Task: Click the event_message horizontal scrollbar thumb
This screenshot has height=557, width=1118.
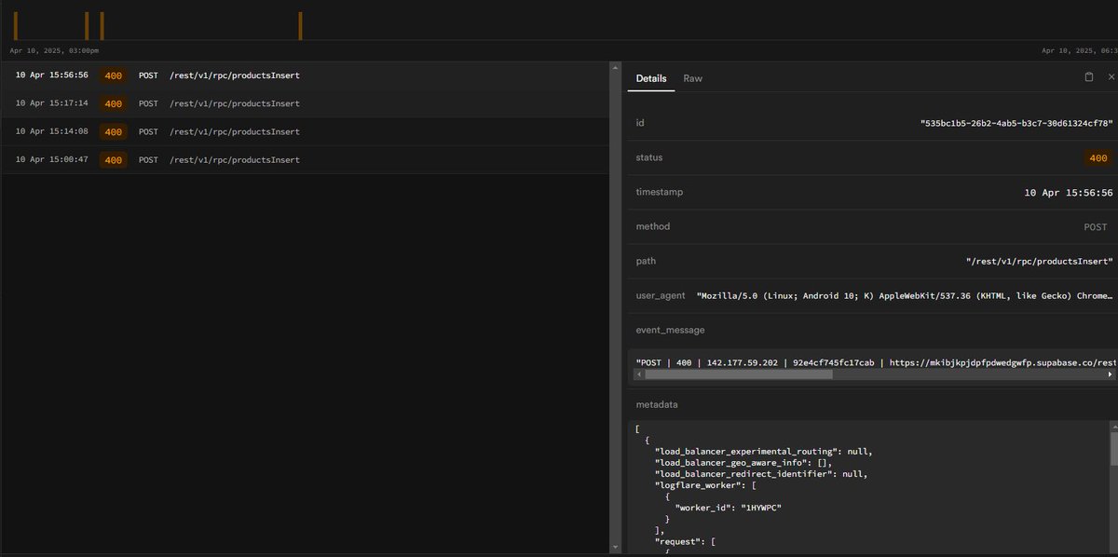Action: tap(739, 374)
